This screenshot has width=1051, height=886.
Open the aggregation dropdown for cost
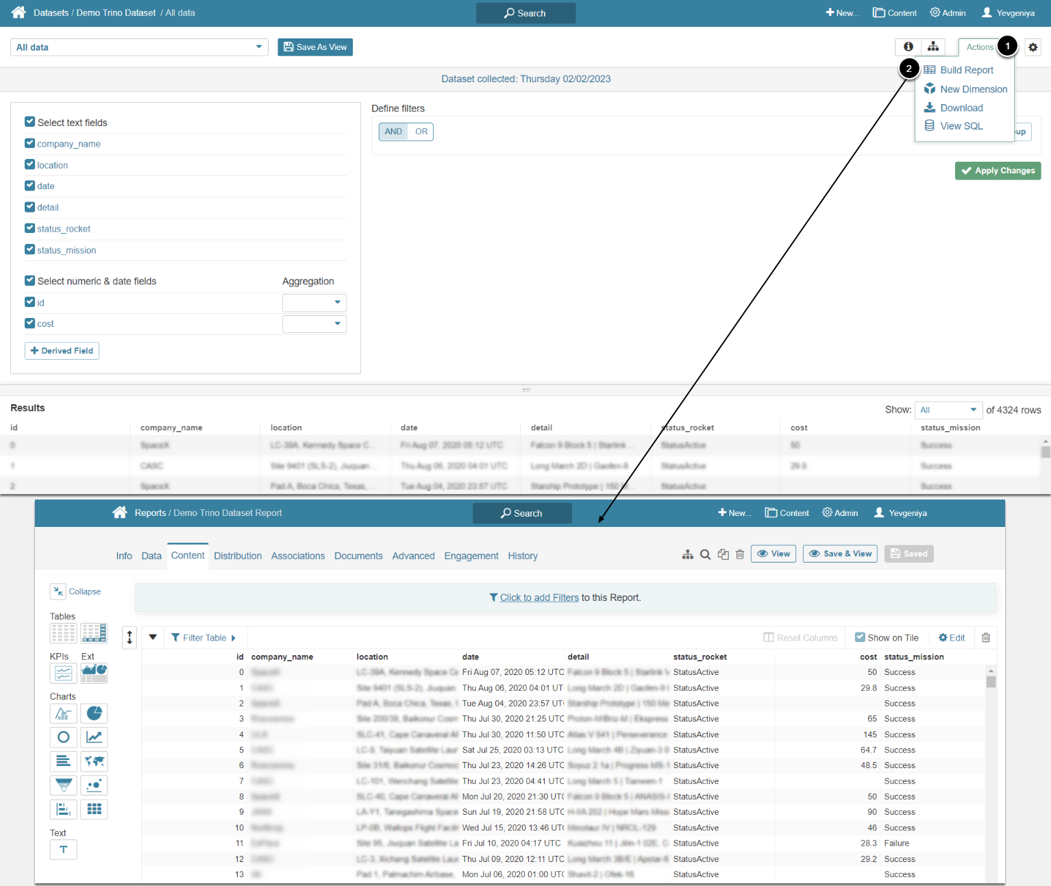pyautogui.click(x=314, y=324)
